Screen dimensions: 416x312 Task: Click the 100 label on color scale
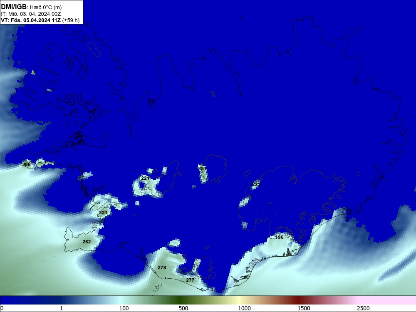(x=124, y=308)
